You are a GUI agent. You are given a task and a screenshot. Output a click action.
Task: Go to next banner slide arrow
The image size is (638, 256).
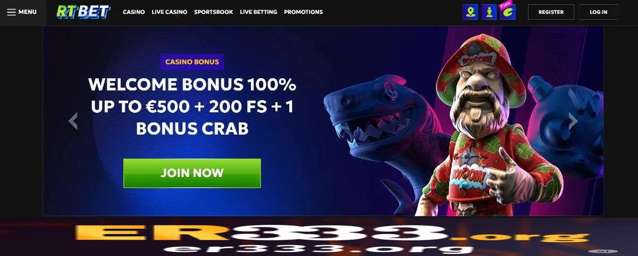click(x=573, y=121)
